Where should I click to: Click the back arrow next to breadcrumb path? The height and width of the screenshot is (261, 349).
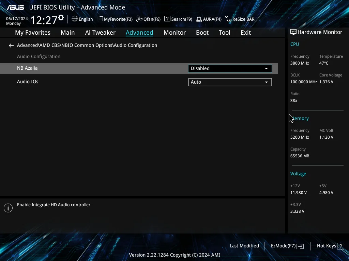11,46
